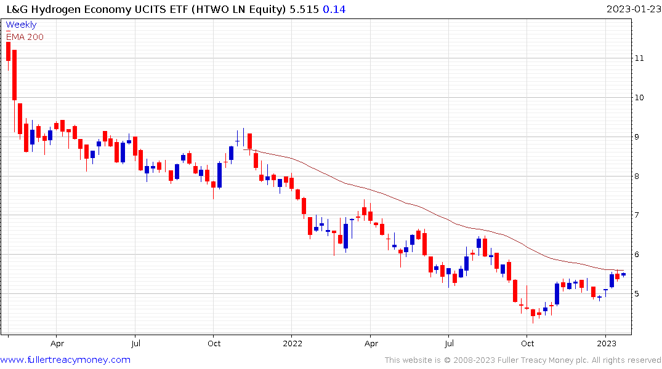Image resolution: width=662 pixels, height=369 pixels.
Task: Click the 8 price axis label
Action: [x=637, y=177]
